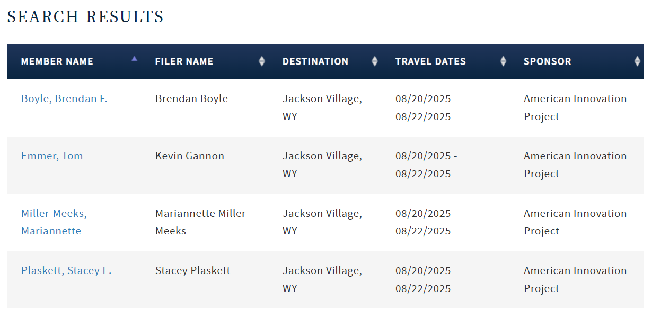The height and width of the screenshot is (318, 652).
Task: Sort table by Member Name header
Action: [x=57, y=61]
